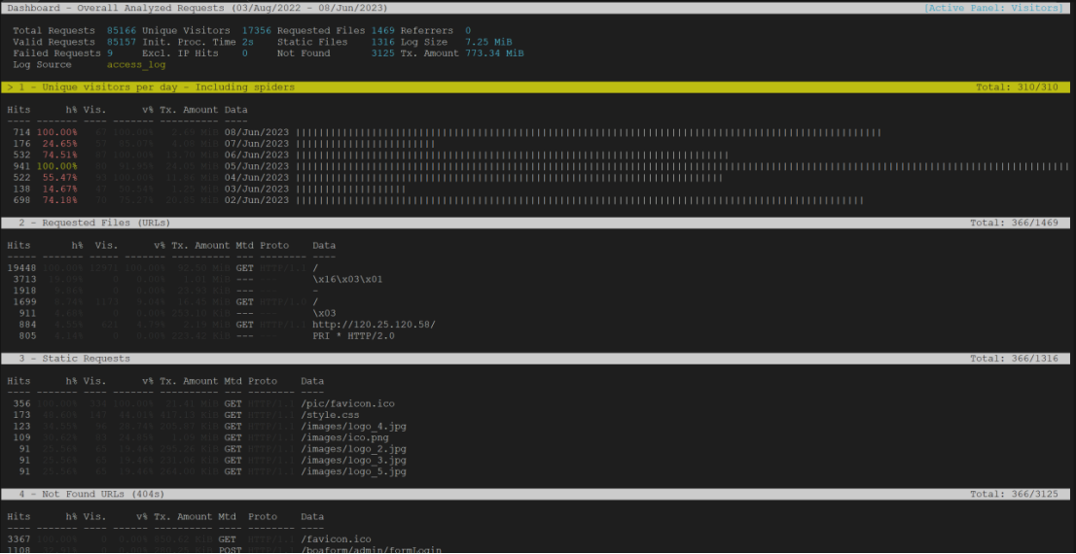
Task: Click the 03/Jun/2023 short hit bar
Action: click(350, 189)
